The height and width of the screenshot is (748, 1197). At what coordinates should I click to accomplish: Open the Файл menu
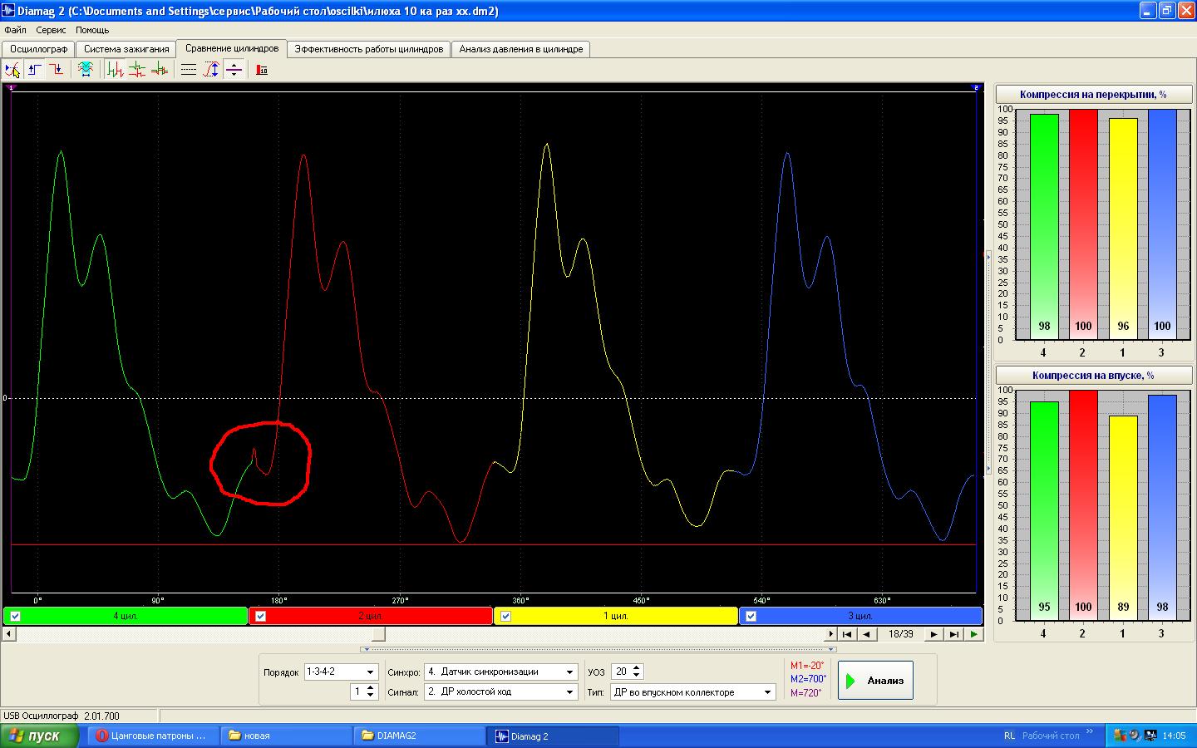pyautogui.click(x=15, y=30)
